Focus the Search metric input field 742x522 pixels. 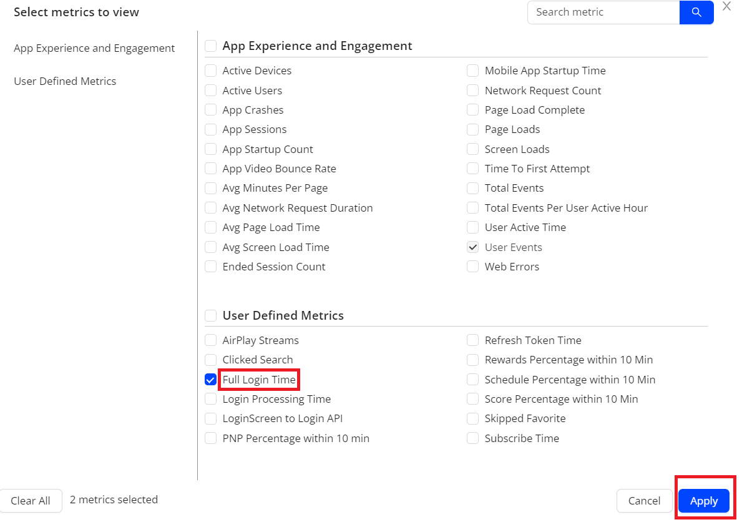603,12
